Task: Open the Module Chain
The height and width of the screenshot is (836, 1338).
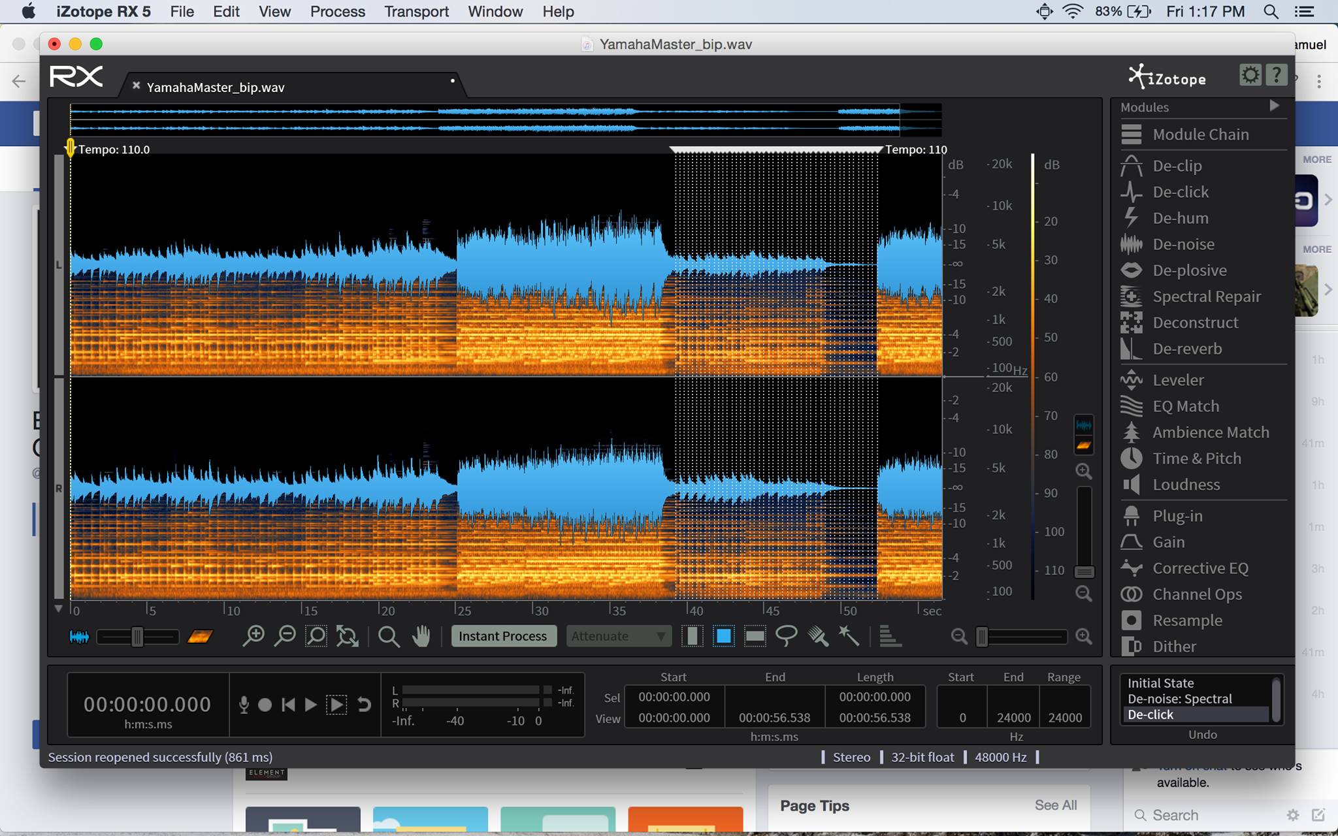Action: [x=1200, y=135]
